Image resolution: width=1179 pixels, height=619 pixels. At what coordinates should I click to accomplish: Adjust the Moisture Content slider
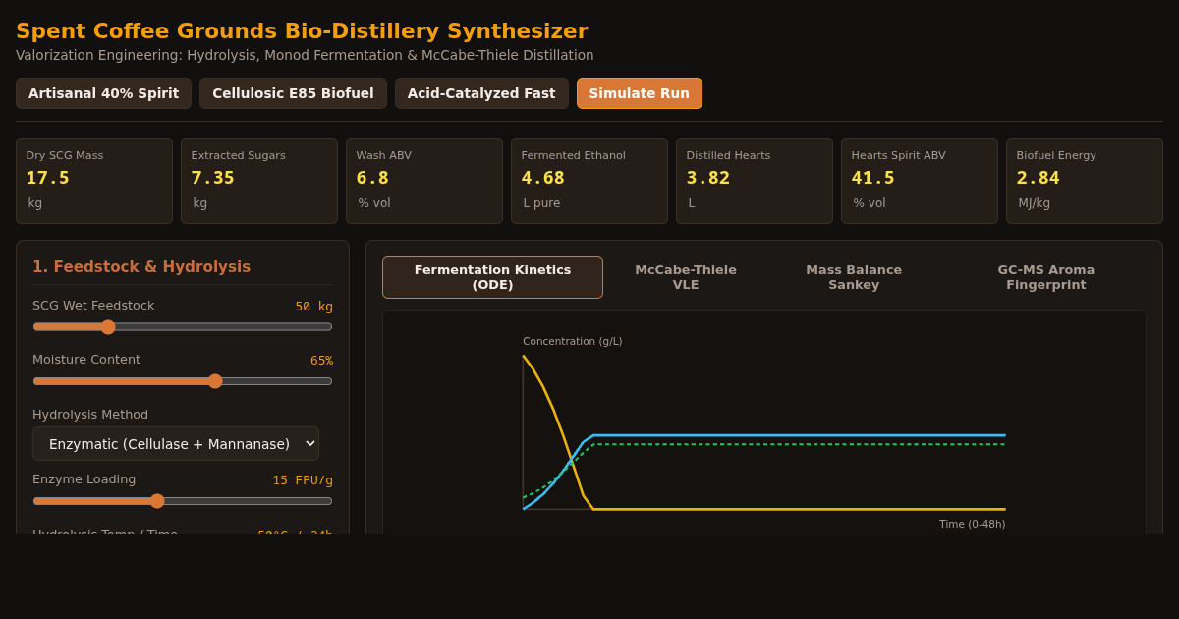click(183, 381)
